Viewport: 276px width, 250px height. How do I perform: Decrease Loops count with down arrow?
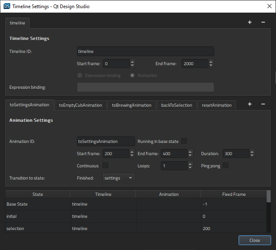190,168
